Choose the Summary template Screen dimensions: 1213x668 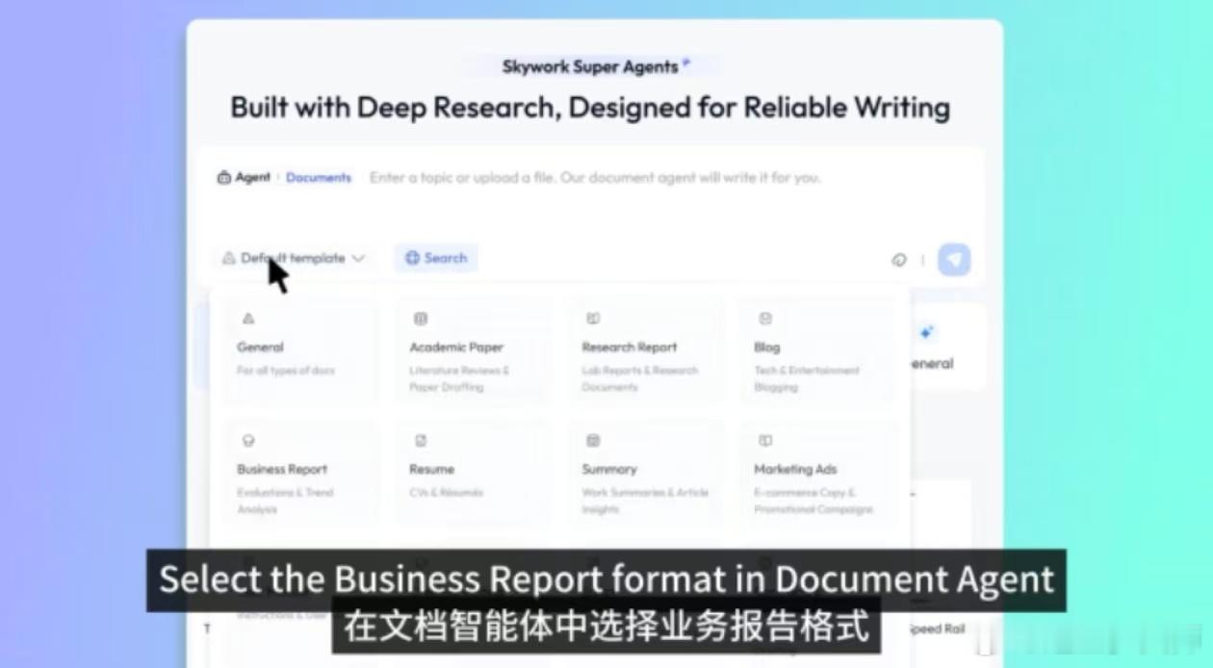(x=646, y=473)
